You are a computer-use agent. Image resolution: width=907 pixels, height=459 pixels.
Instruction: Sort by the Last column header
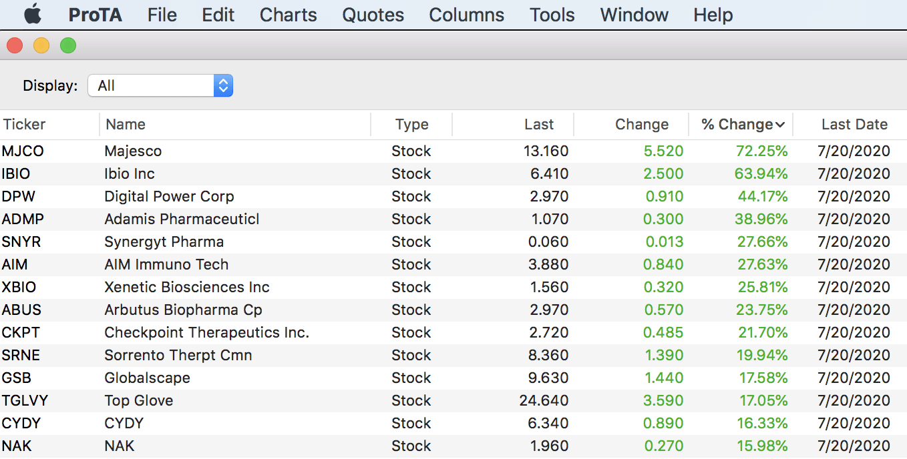pos(539,124)
